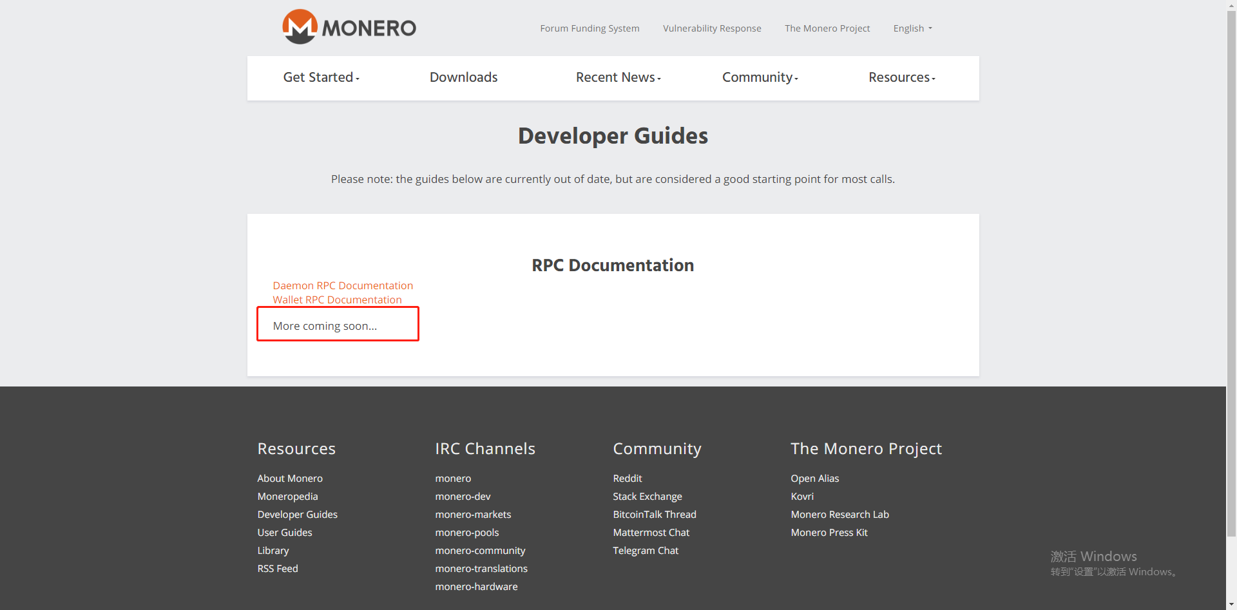Open the Resources dropdown in navbar

tap(901, 77)
